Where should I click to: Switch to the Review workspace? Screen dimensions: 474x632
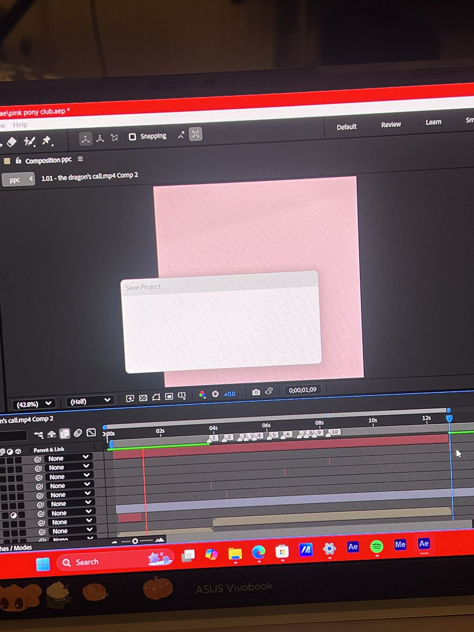(391, 124)
